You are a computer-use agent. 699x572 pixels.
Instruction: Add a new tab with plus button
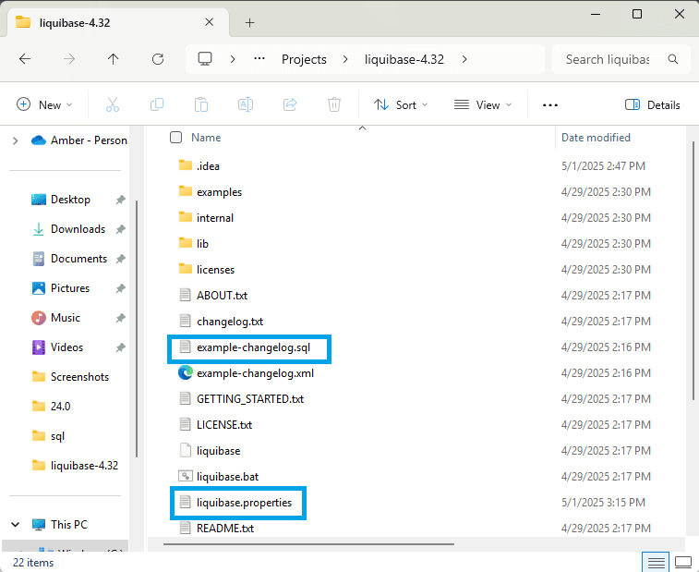[x=249, y=22]
